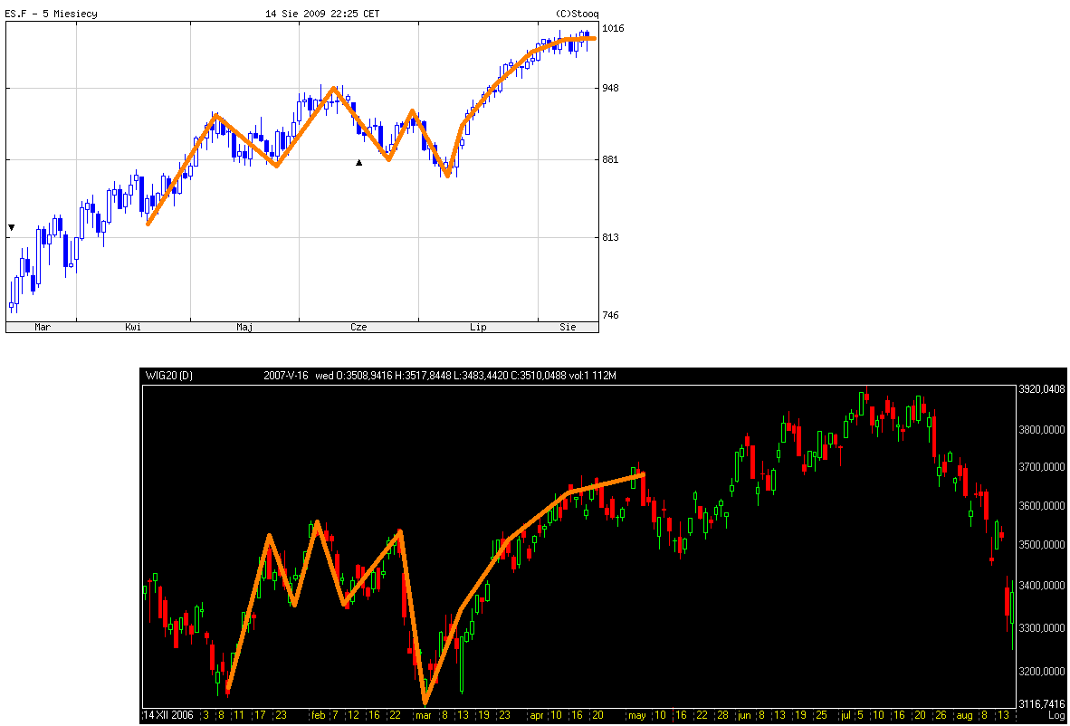Click the 881 price level label

(609, 159)
